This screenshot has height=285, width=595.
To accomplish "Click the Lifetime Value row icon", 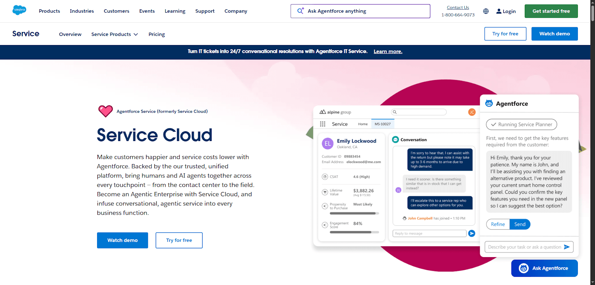I will [x=325, y=192].
